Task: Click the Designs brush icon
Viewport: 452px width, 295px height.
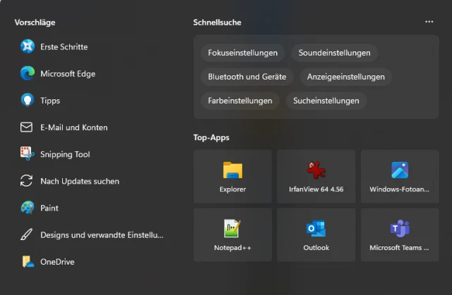Action: coord(27,234)
